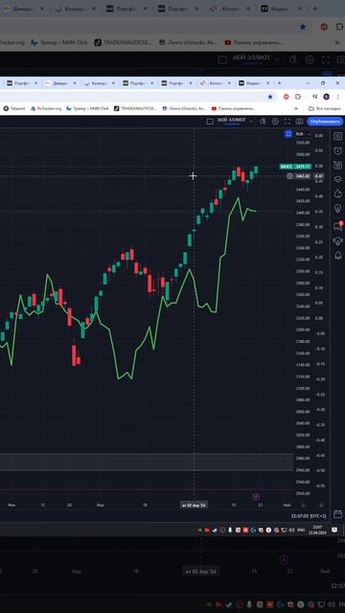
Task: Switch to the Календ browser tab
Action: point(99,83)
